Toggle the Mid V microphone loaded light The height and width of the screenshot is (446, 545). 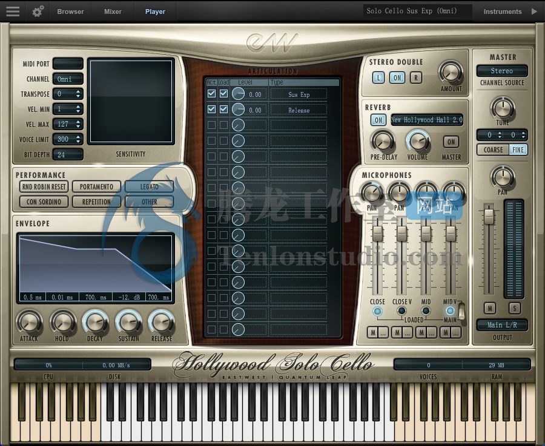(450, 311)
